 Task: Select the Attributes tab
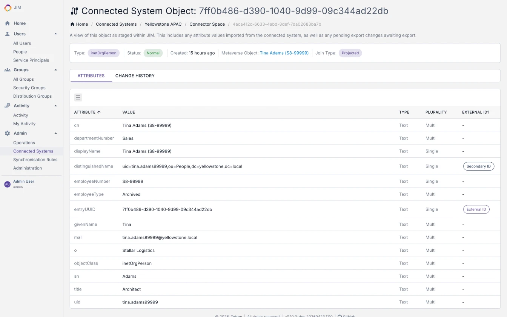click(x=91, y=75)
